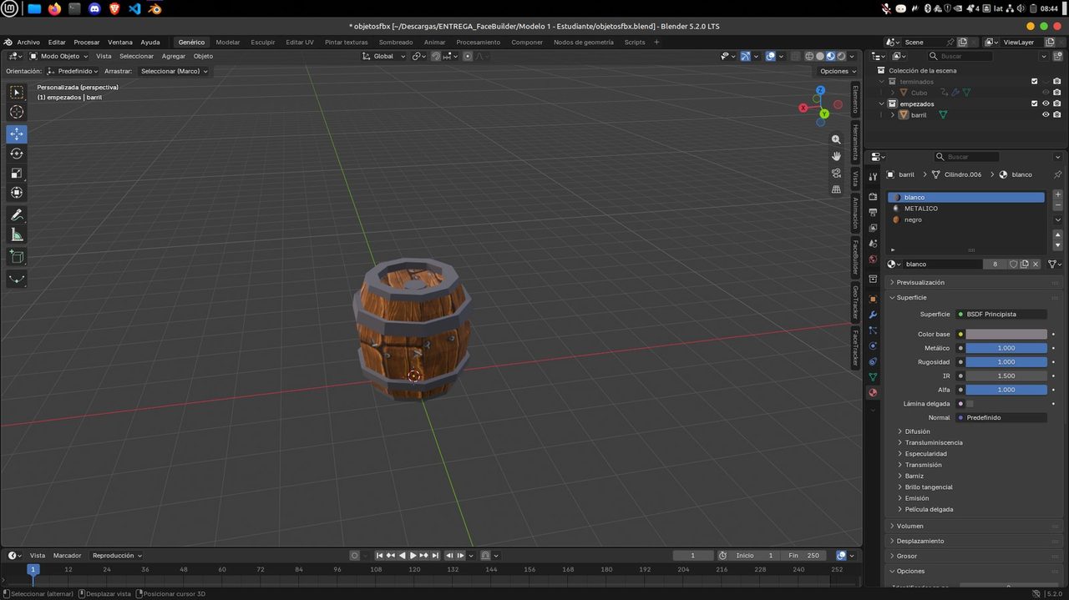Toggle camera view with the camera icon
Screen dimensions: 1069x600
(836, 173)
